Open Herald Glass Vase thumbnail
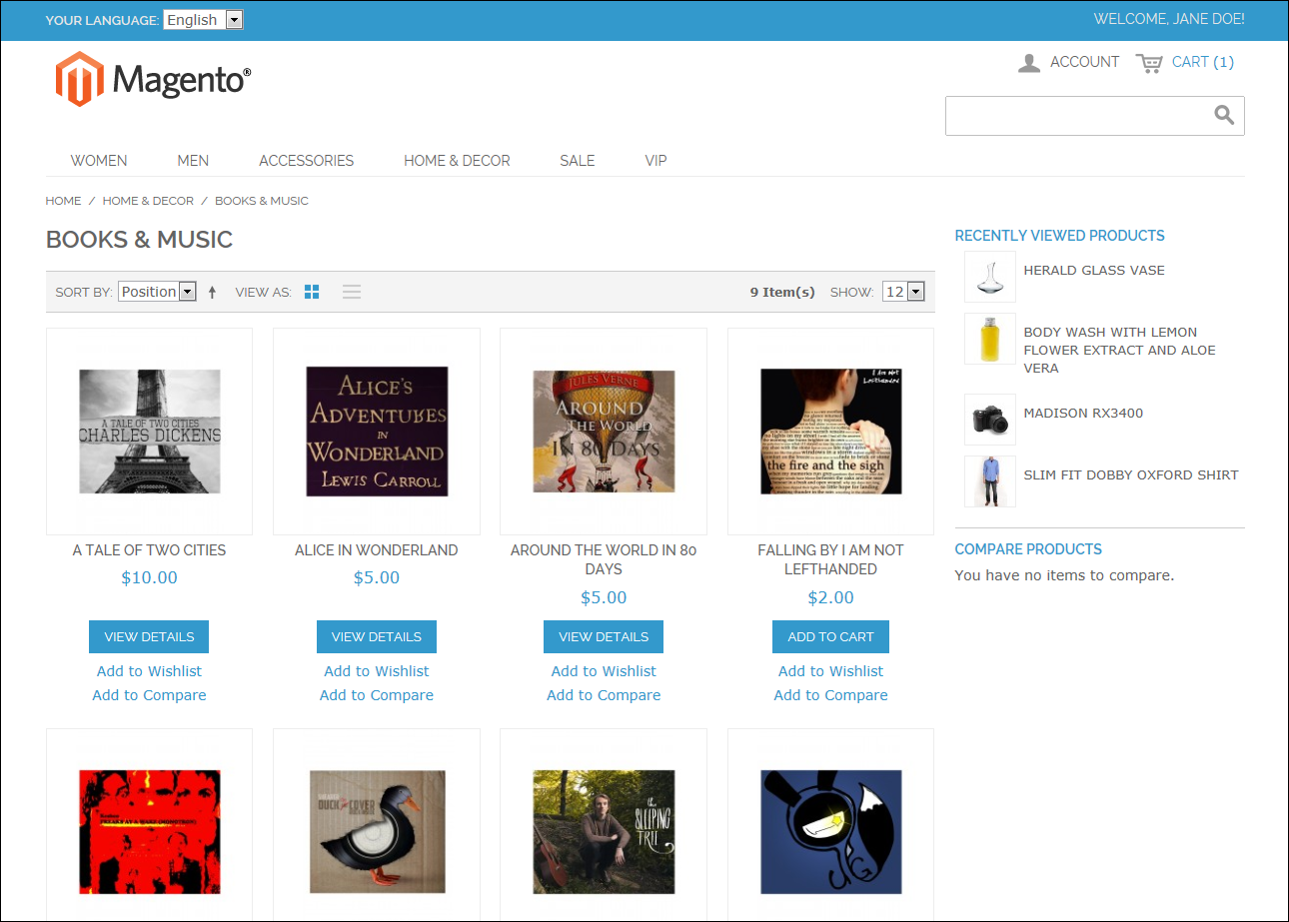Viewport: 1289px width, 922px height. tap(990, 277)
